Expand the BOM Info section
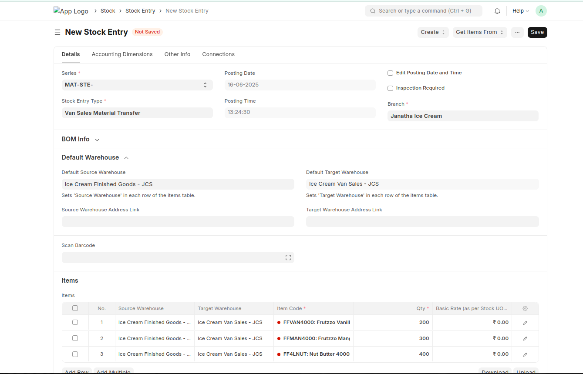This screenshot has width=583, height=374. 81,139
